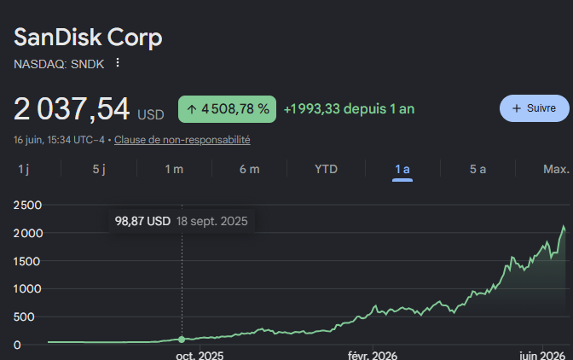Viewport: 573px width, 360px height.
Task: Choose the 5 a range tab
Action: tap(477, 169)
